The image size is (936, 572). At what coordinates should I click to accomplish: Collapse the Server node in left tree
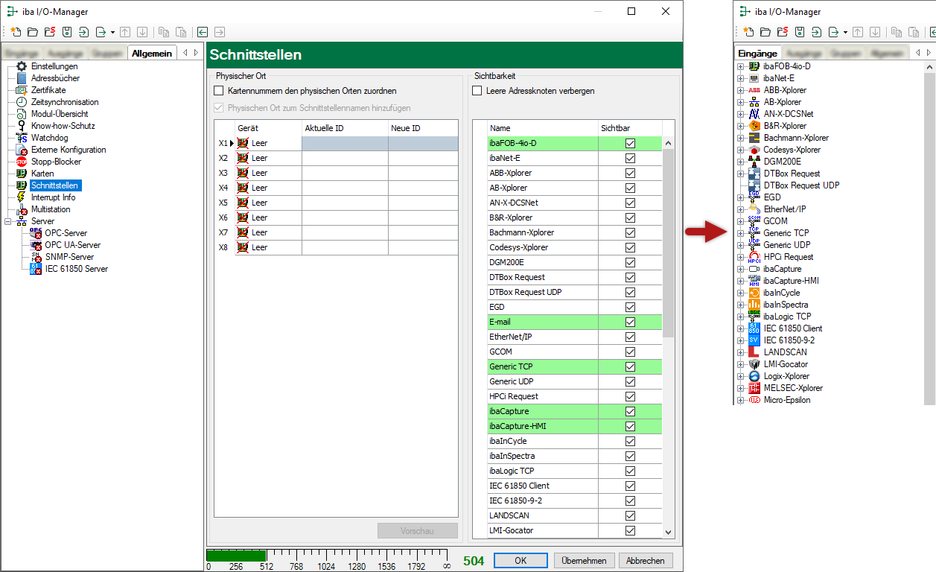click(x=7, y=221)
